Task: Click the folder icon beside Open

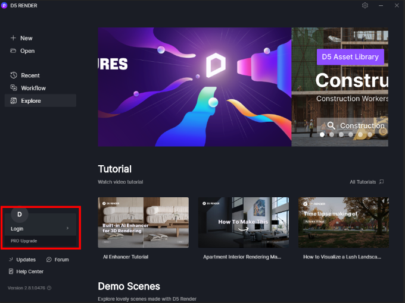Action: coord(13,50)
